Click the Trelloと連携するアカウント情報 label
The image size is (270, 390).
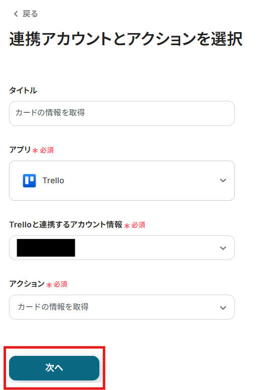pos(66,224)
